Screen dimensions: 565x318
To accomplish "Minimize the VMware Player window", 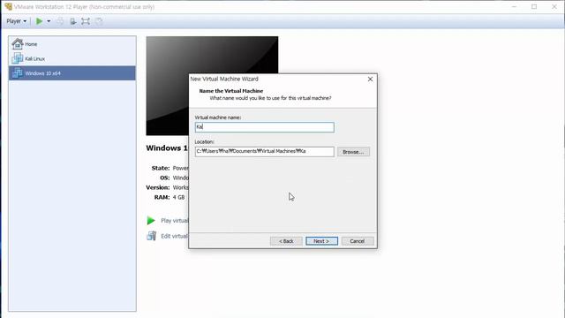I will coord(514,6).
